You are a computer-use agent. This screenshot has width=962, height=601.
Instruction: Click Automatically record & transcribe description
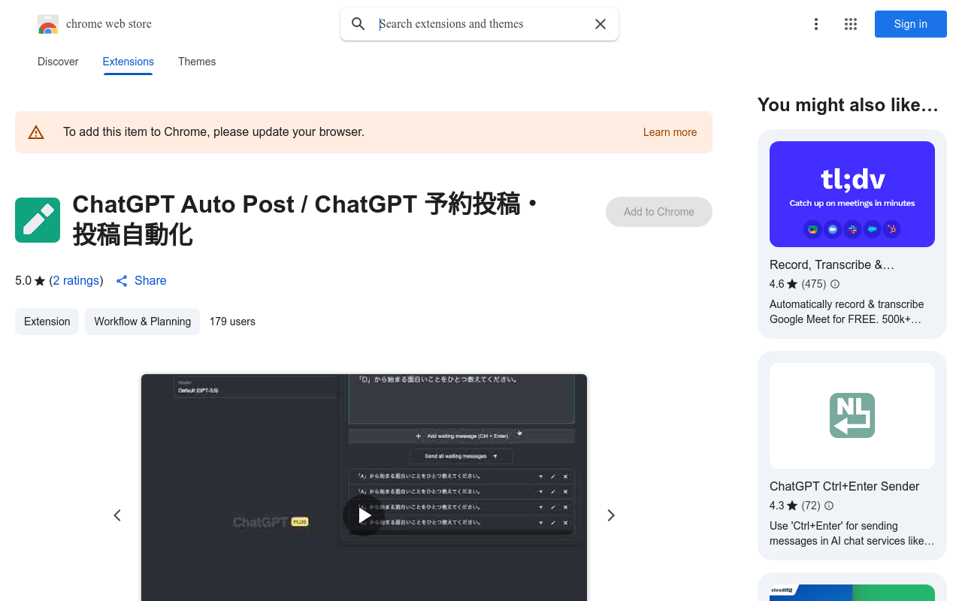tap(847, 312)
